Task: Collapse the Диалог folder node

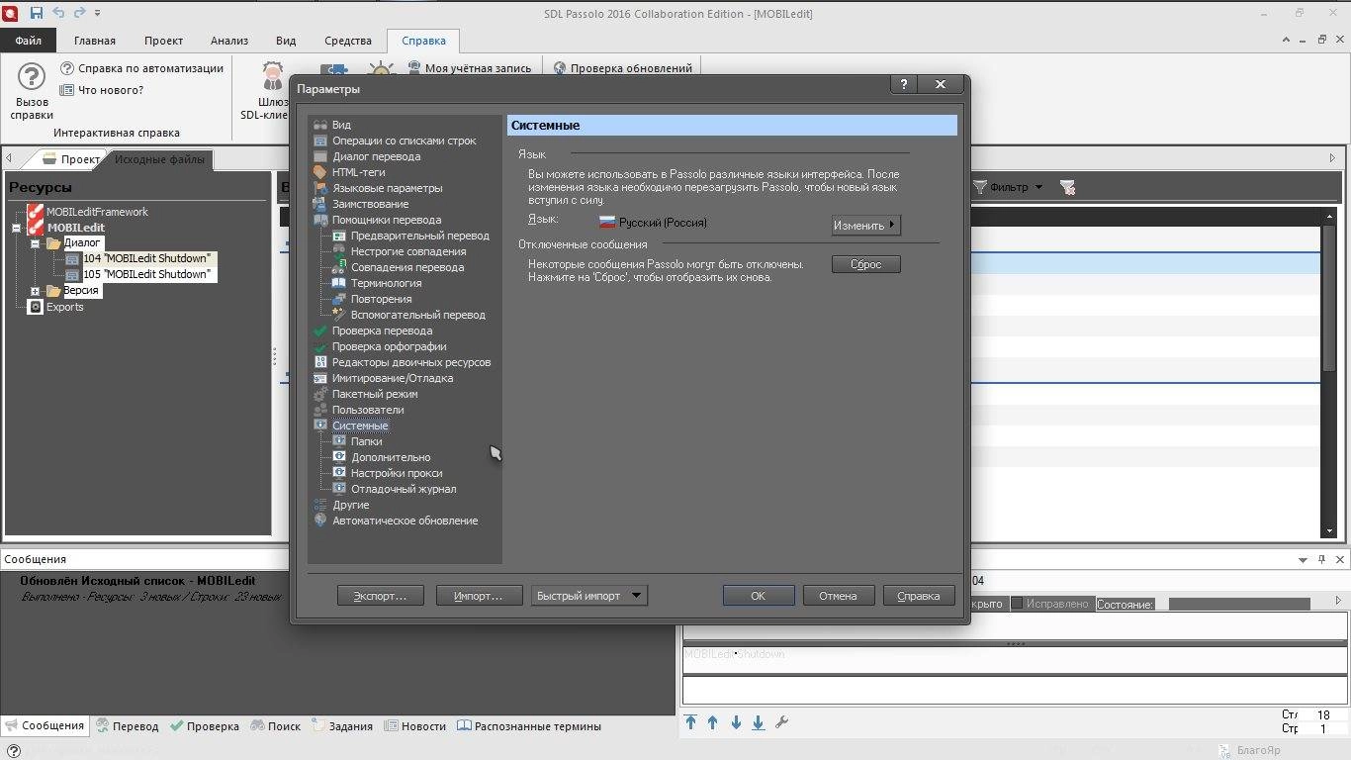Action: point(35,243)
